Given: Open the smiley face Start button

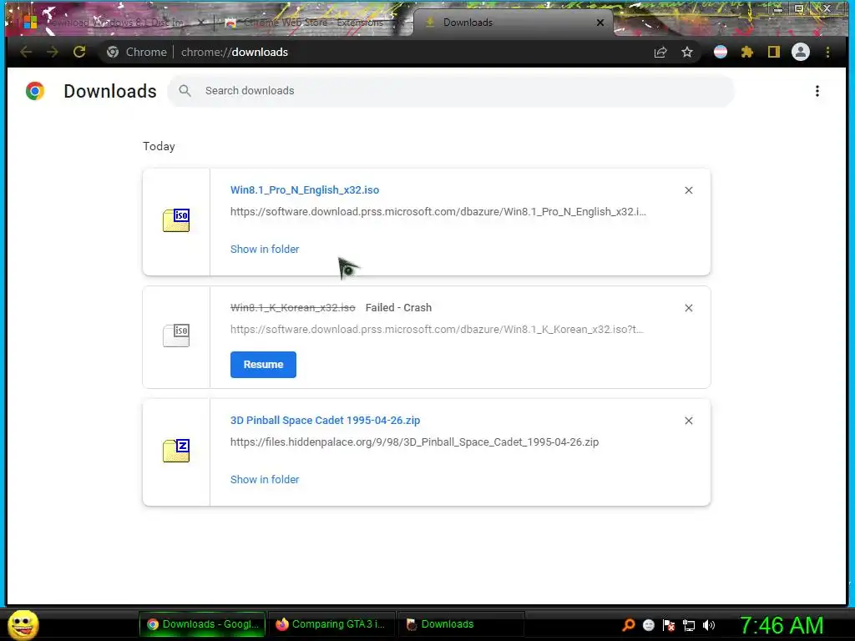Looking at the screenshot, I should 23,624.
